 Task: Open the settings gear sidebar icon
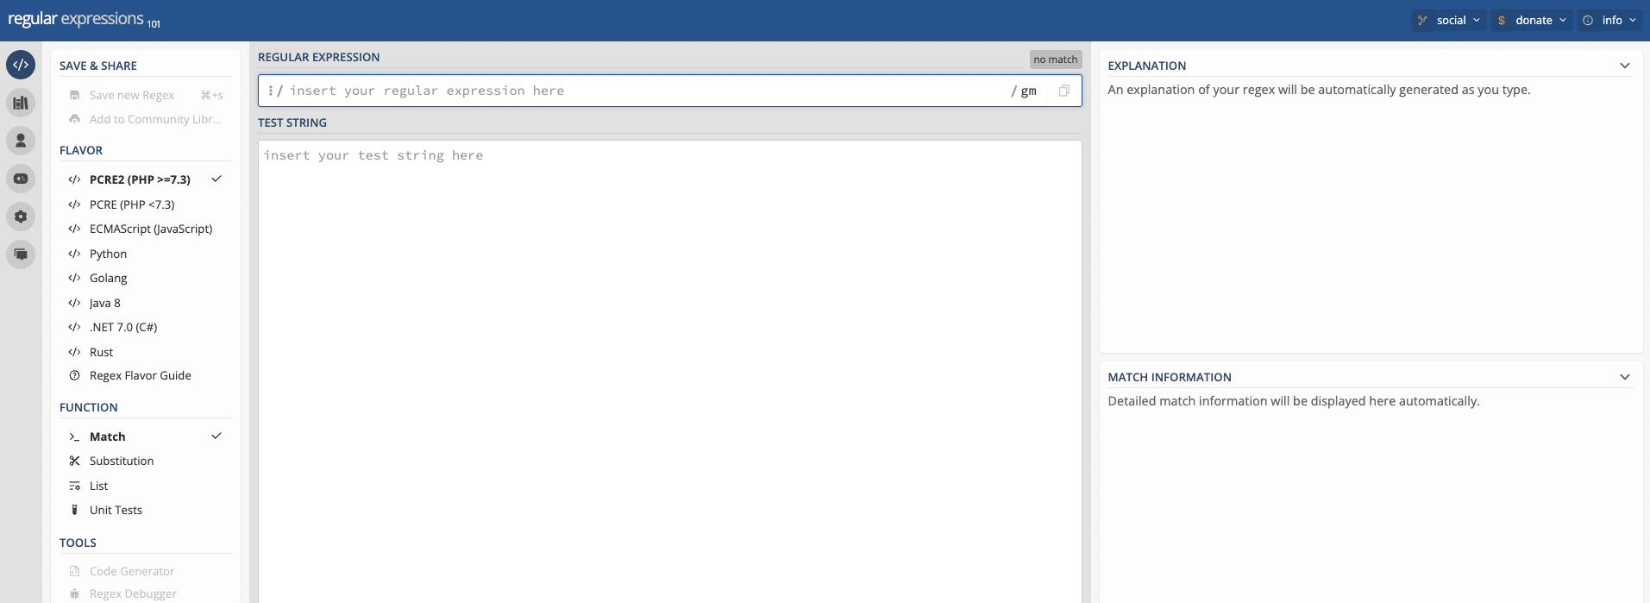click(x=21, y=217)
